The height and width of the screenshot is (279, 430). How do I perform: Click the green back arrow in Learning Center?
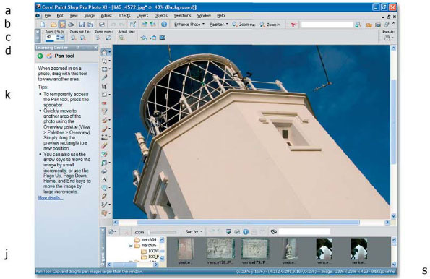(x=40, y=56)
